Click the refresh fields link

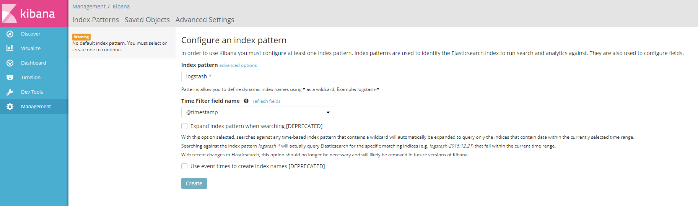tap(267, 101)
